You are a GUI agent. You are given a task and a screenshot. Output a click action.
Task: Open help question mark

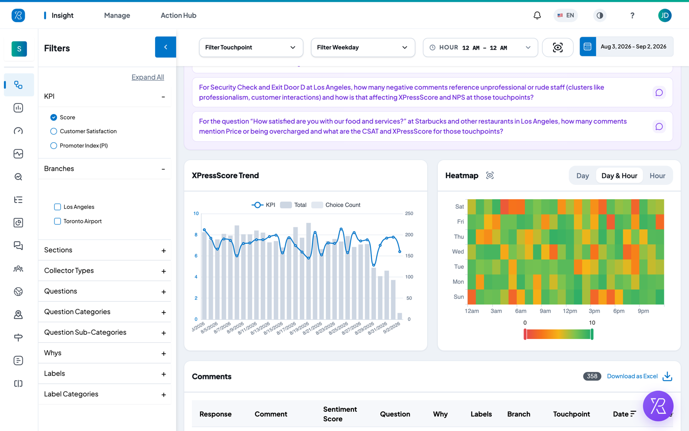point(632,15)
